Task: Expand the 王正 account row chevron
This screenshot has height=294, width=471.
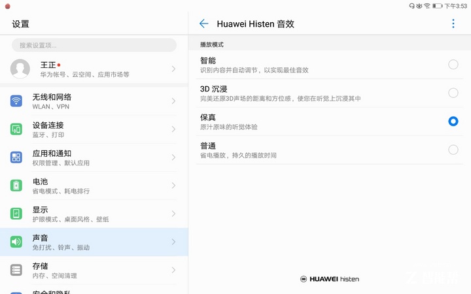Action: pos(173,69)
